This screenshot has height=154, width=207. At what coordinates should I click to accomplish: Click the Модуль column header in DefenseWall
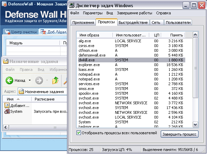coord(33,43)
